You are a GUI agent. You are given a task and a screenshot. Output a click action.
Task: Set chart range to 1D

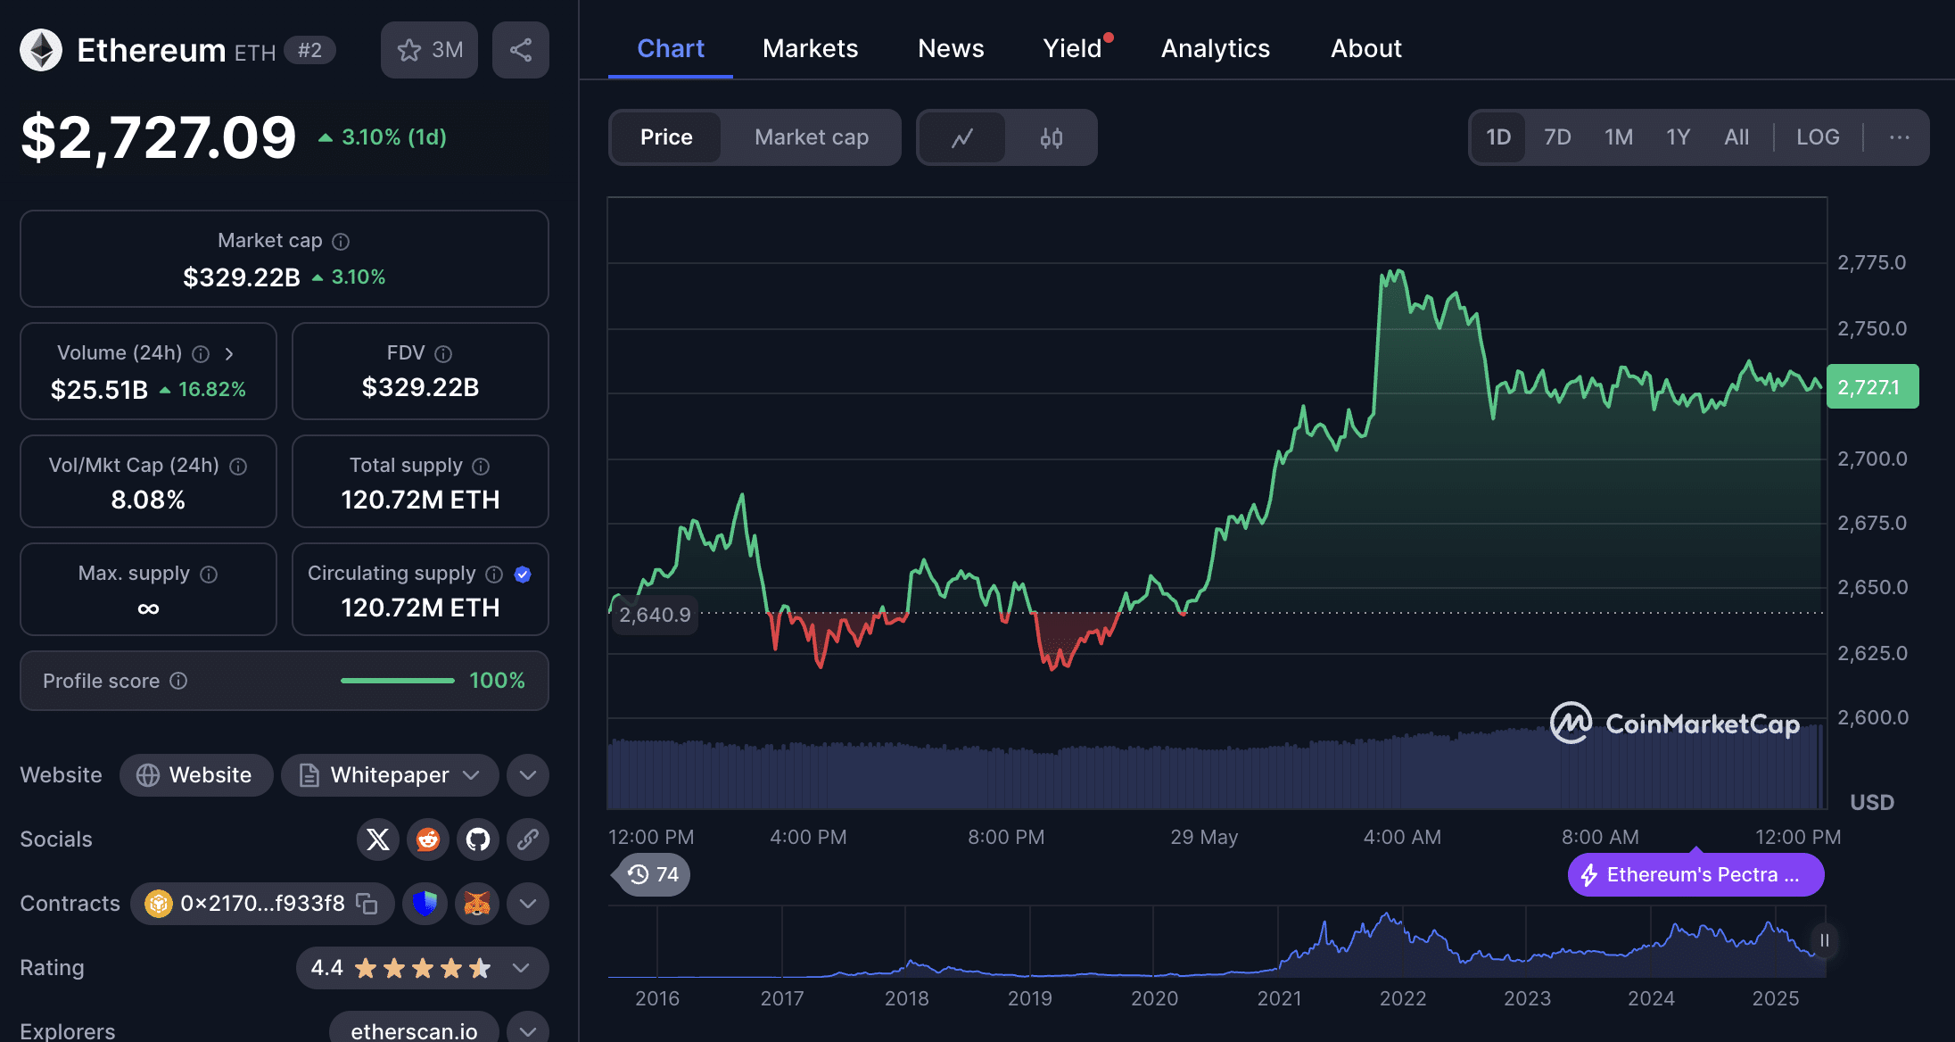coord(1498,137)
